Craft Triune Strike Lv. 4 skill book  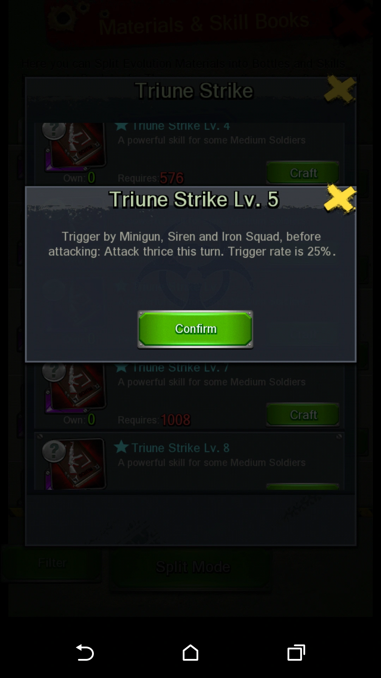(x=303, y=173)
